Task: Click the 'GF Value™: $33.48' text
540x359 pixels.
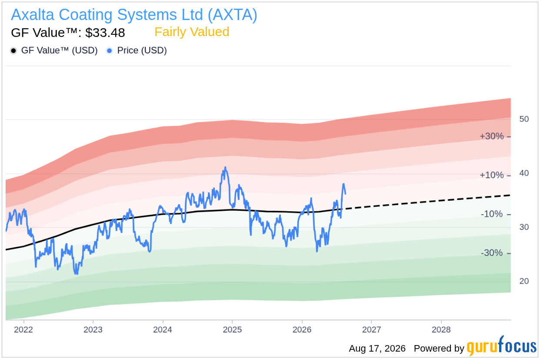Action: pos(68,33)
